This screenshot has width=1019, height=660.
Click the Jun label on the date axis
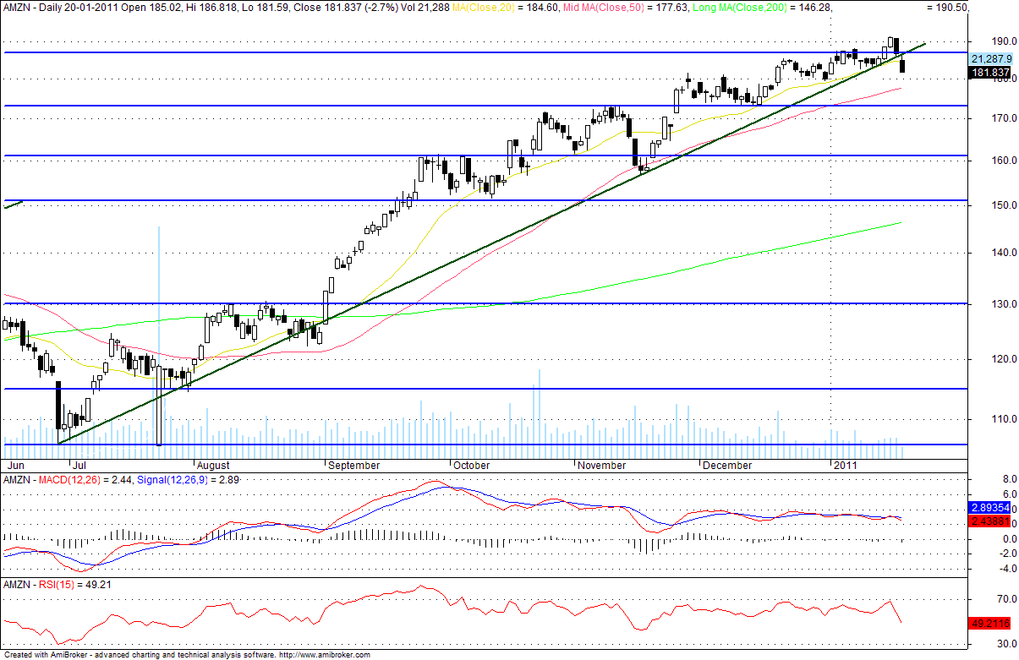[14, 466]
